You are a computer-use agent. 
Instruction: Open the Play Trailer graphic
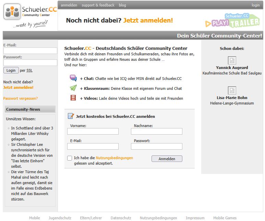[x=232, y=20]
